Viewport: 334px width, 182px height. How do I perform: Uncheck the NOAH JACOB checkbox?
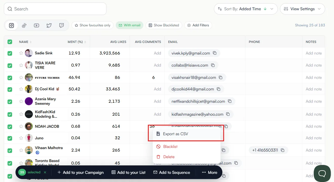(10, 126)
